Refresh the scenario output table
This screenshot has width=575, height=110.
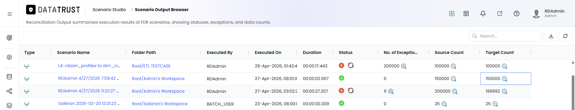click(x=565, y=36)
